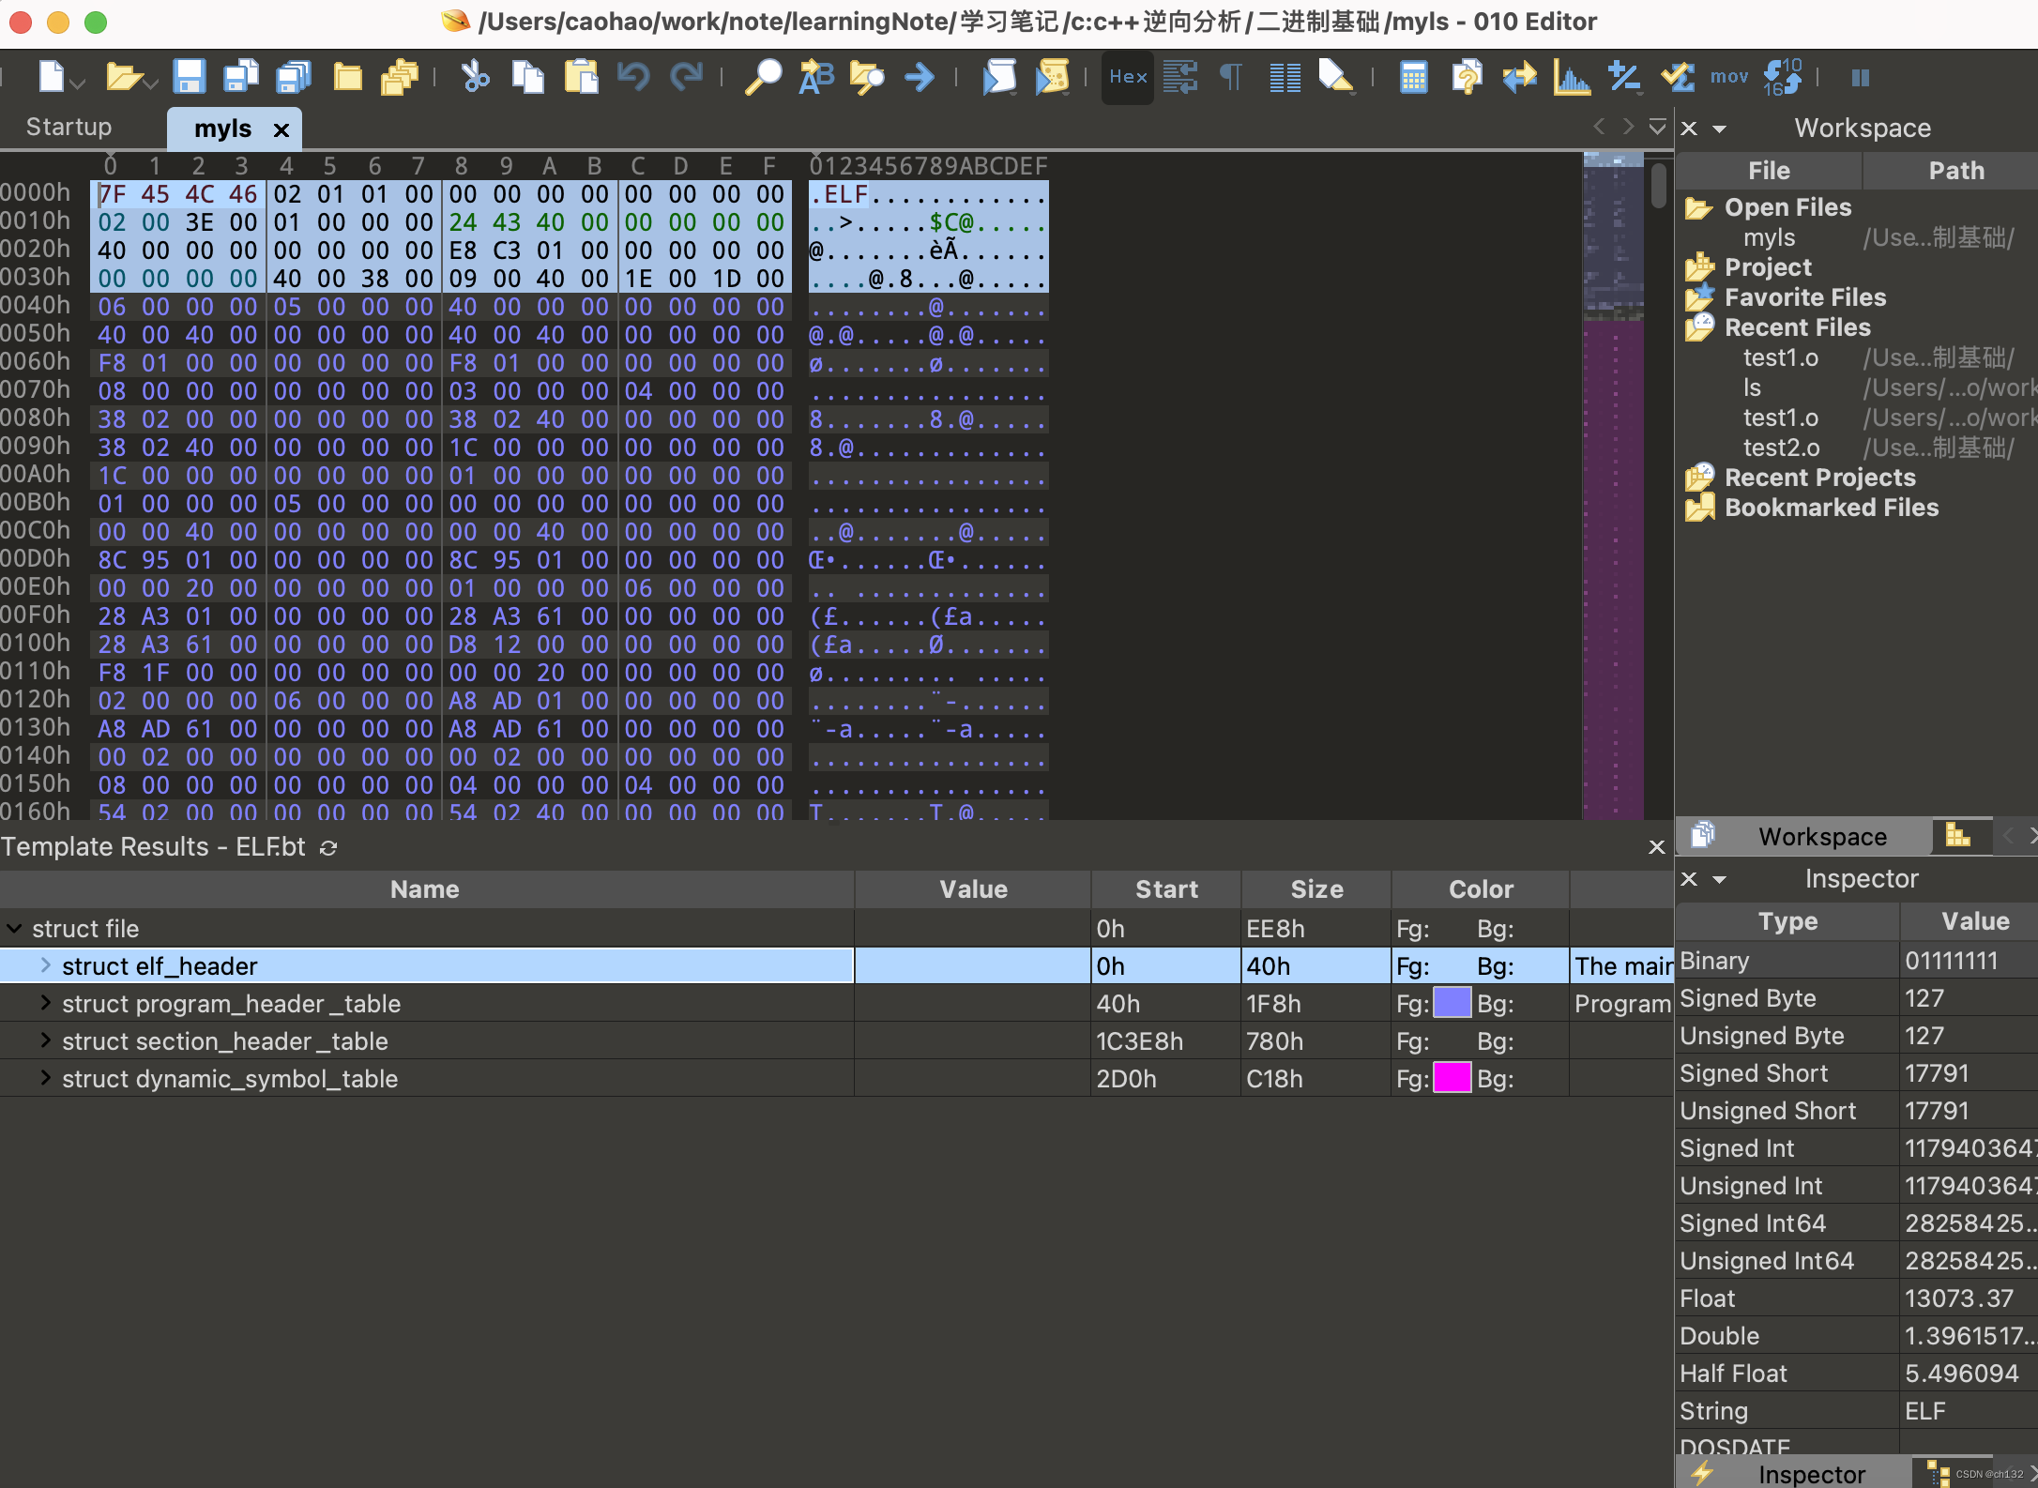Open the Convert tool with swapping arrows
2038x1488 pixels.
[1519, 77]
